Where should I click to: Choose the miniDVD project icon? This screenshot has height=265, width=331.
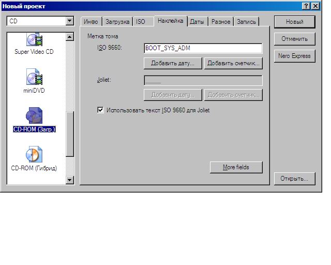tap(34, 79)
